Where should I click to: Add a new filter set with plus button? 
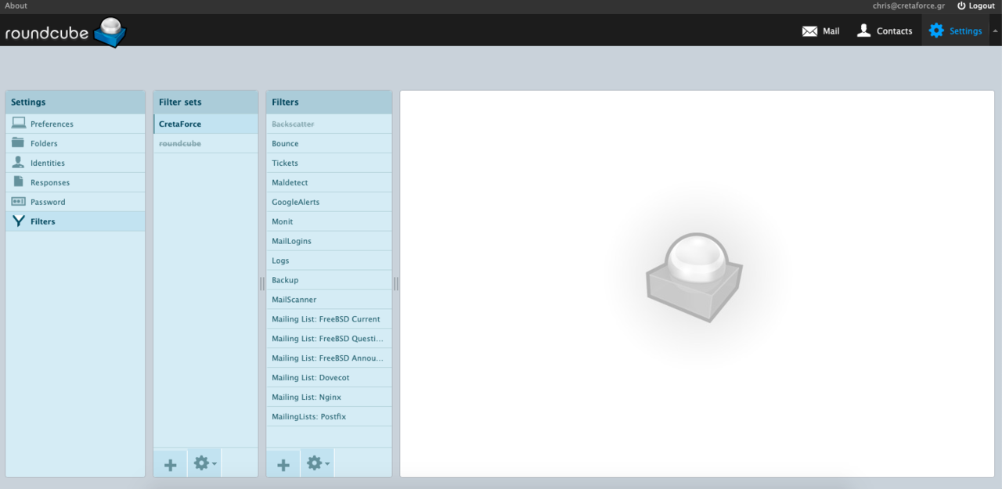[x=170, y=464]
